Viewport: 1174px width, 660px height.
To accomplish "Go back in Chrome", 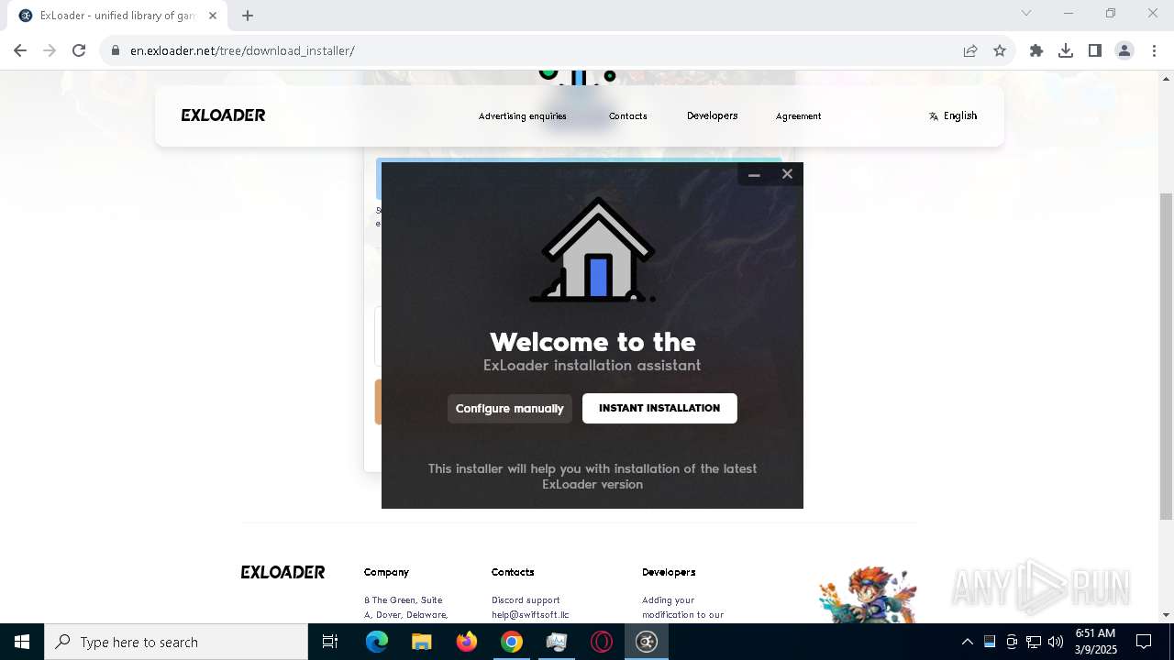I will (20, 50).
